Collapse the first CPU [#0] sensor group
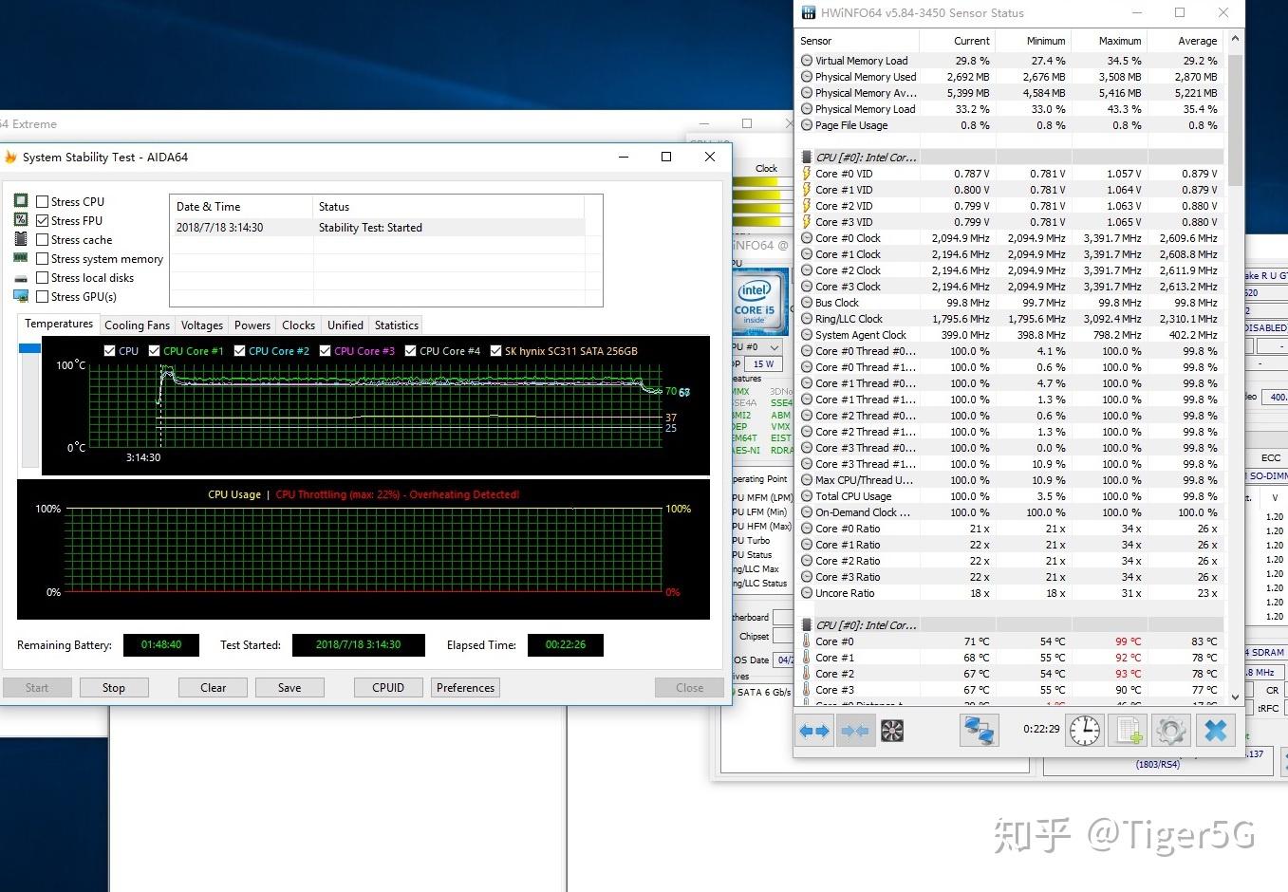The height and width of the screenshot is (892, 1288). coord(805,157)
